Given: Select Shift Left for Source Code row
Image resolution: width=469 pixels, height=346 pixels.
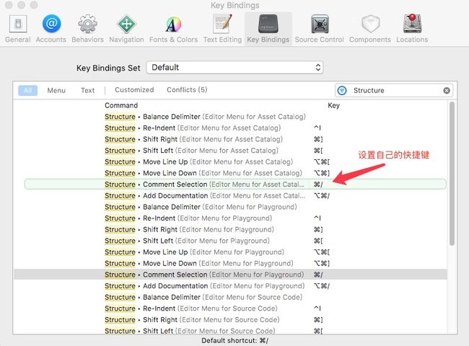Looking at the screenshot, I should 230,331.
